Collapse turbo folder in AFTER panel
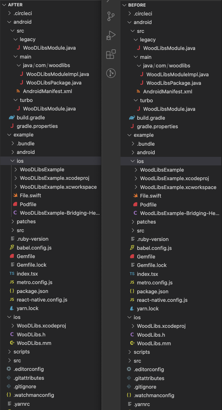 (16, 100)
